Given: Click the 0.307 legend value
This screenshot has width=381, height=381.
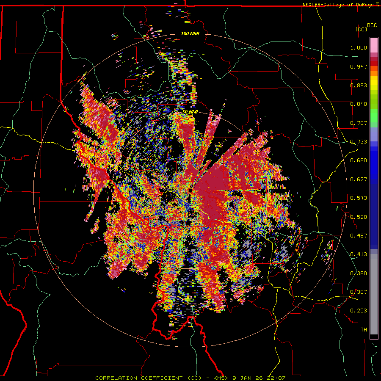Looking at the screenshot, I should click(359, 292).
